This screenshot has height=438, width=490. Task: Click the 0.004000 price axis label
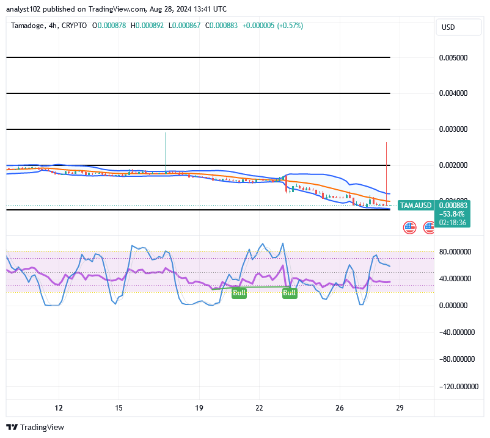pos(453,93)
